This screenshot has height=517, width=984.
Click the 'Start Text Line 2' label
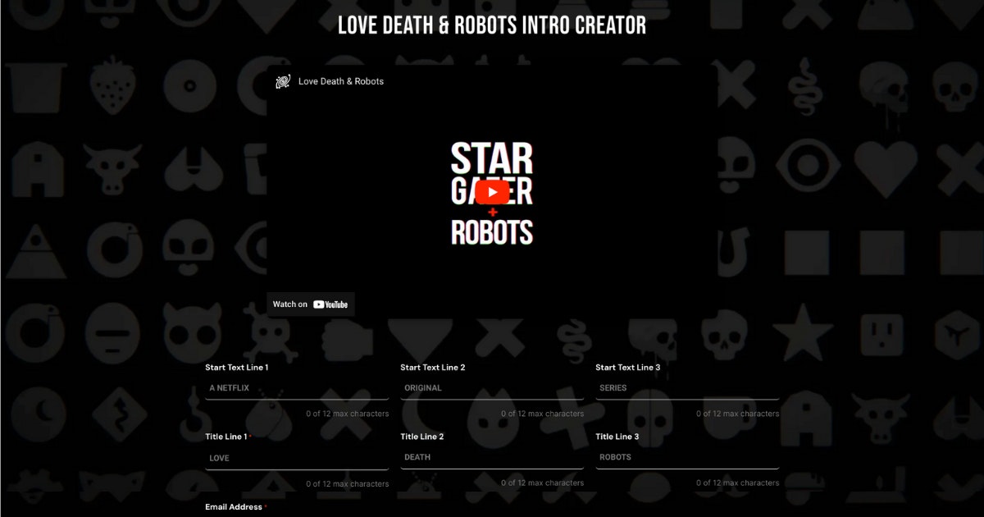(433, 368)
